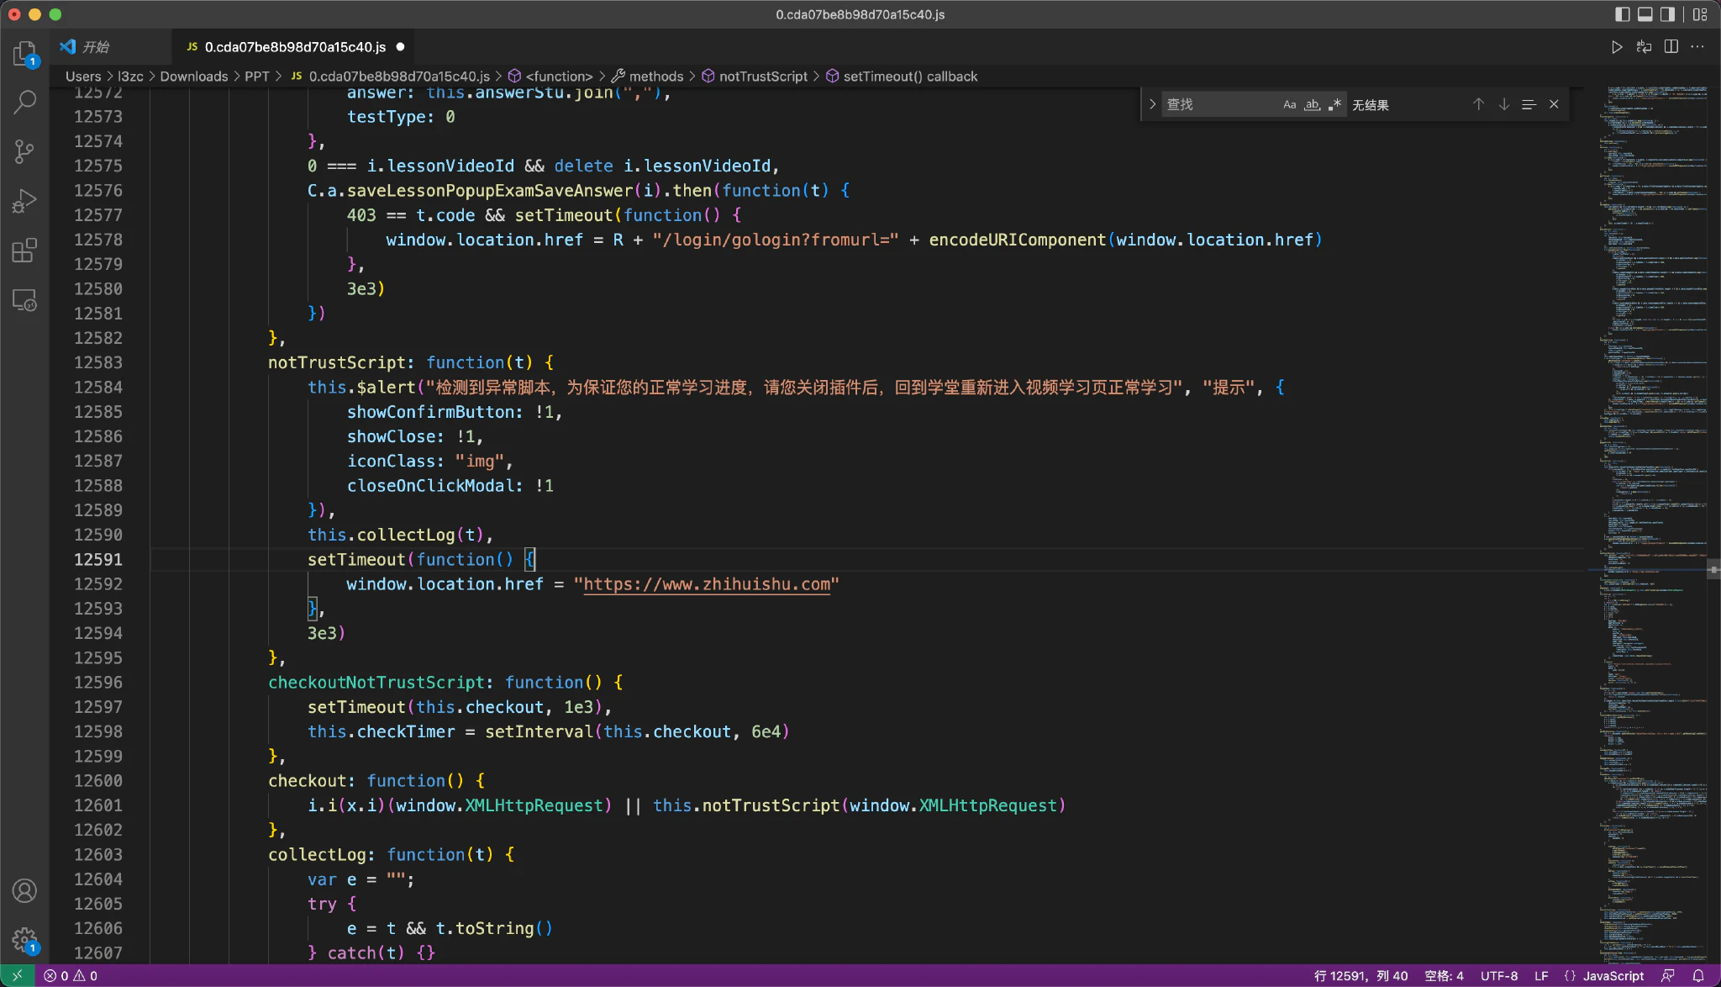The image size is (1721, 987).
Task: Click the Split Editor Right icon
Action: pyautogui.click(x=1671, y=47)
